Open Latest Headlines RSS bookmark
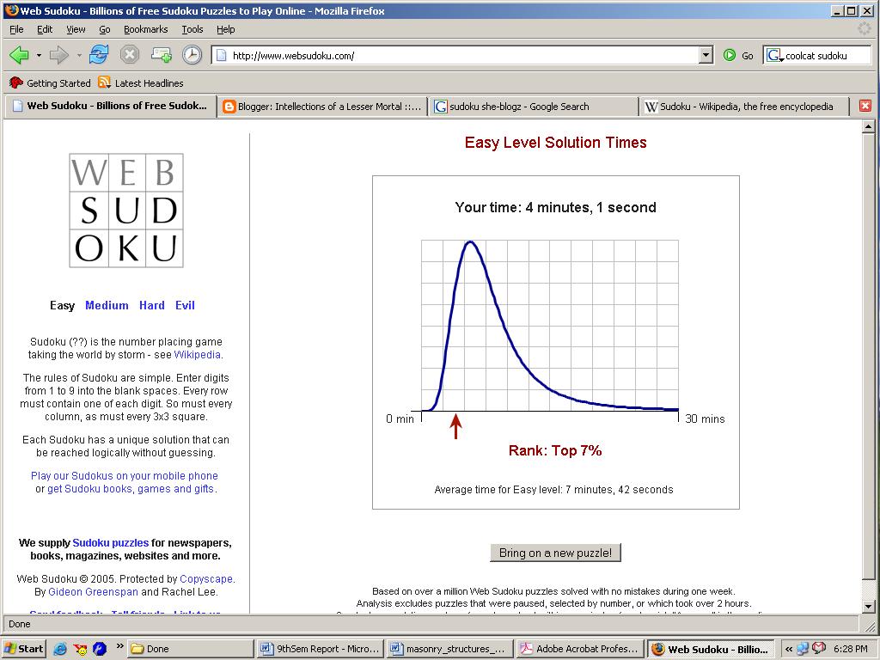The image size is (880, 660). (140, 83)
